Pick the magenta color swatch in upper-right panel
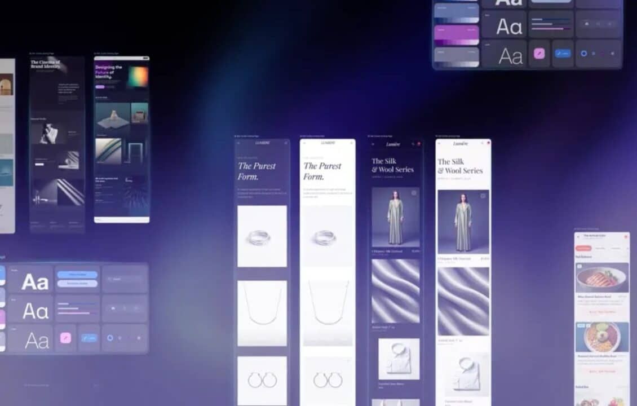Screen dimensions: 637x406 (456, 34)
